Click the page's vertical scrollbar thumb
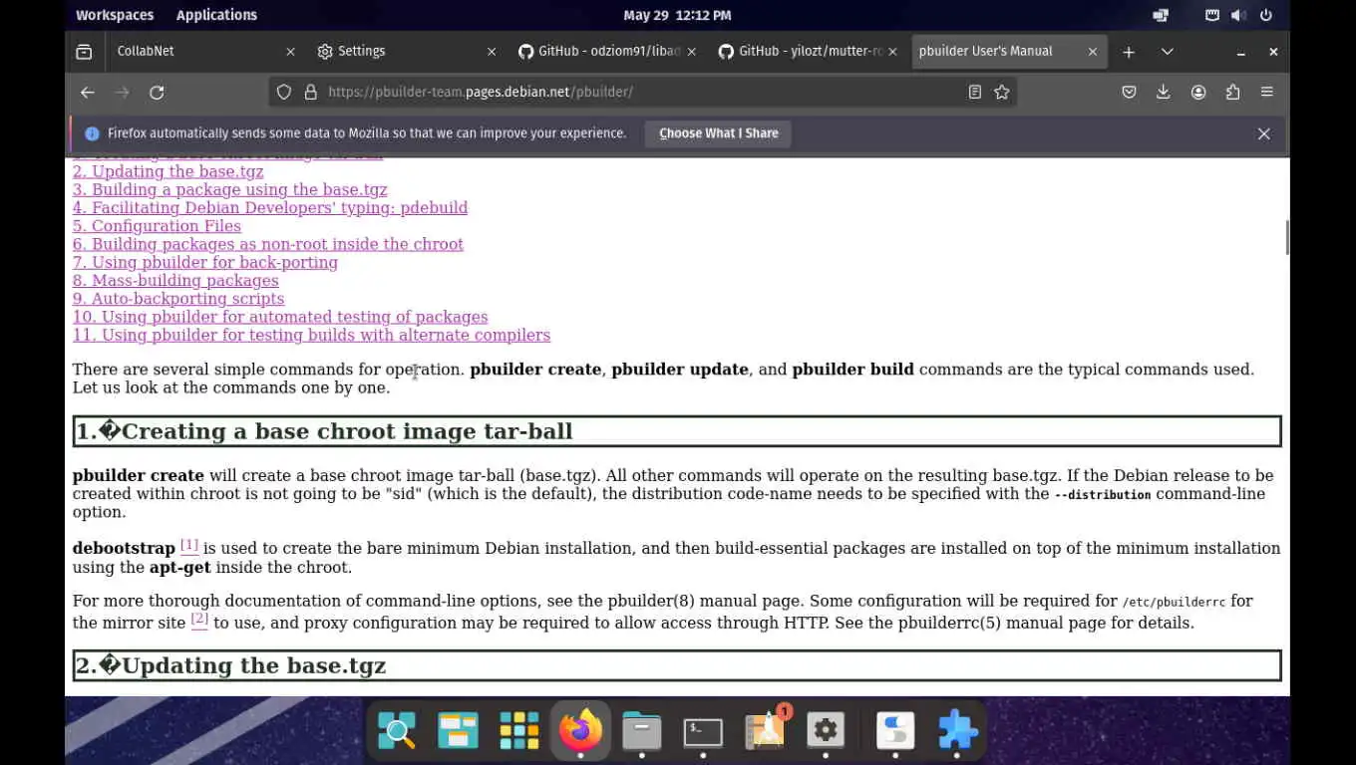 [x=1286, y=237]
